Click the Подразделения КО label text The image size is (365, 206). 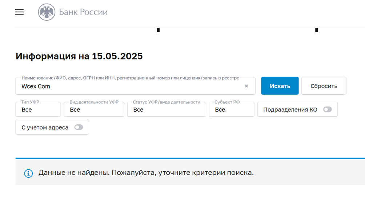coord(290,110)
